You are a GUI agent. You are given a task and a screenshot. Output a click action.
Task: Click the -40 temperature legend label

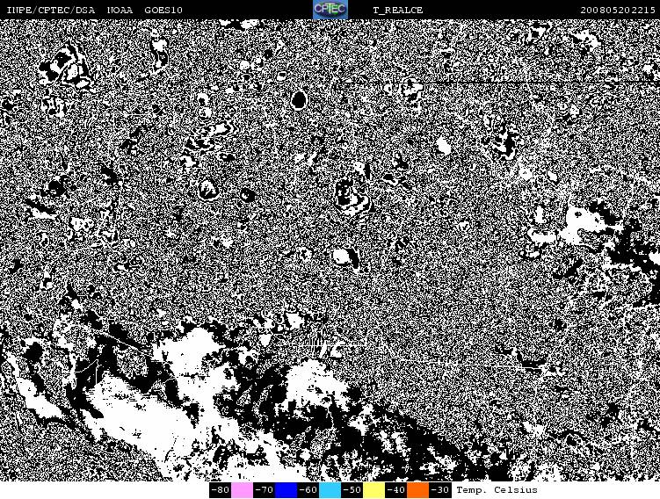pyautogui.click(x=395, y=490)
